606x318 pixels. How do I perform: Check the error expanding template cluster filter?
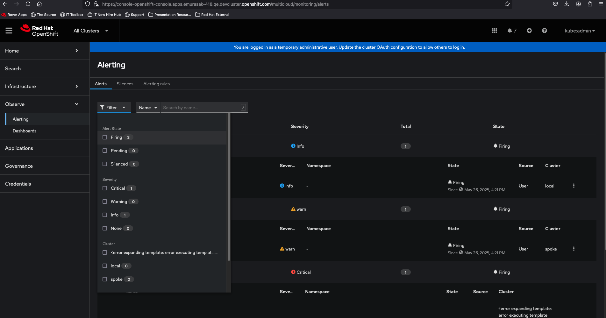click(x=105, y=252)
